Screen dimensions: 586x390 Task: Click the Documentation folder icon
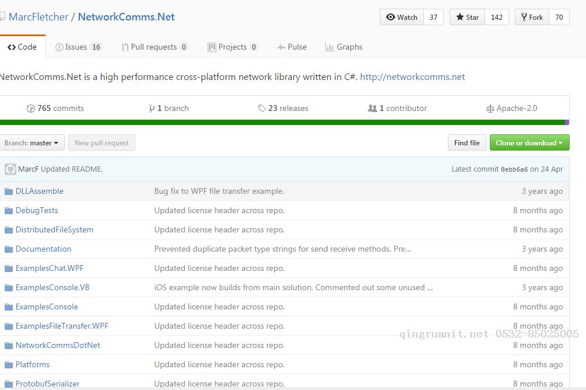click(x=9, y=249)
